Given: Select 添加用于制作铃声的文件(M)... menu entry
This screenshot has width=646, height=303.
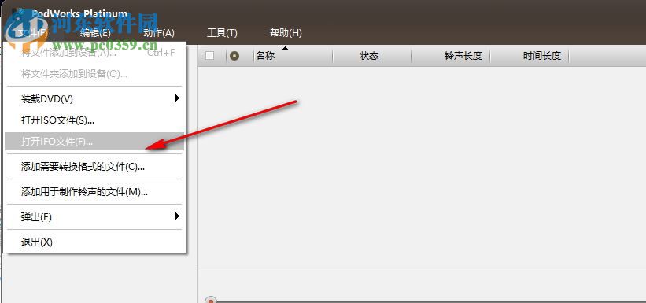Looking at the screenshot, I should pos(94,192).
